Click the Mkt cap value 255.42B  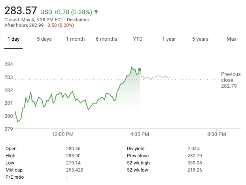click(74, 170)
